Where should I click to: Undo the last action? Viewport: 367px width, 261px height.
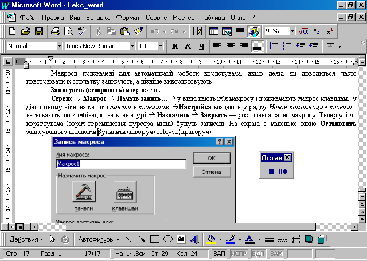pos(155,31)
